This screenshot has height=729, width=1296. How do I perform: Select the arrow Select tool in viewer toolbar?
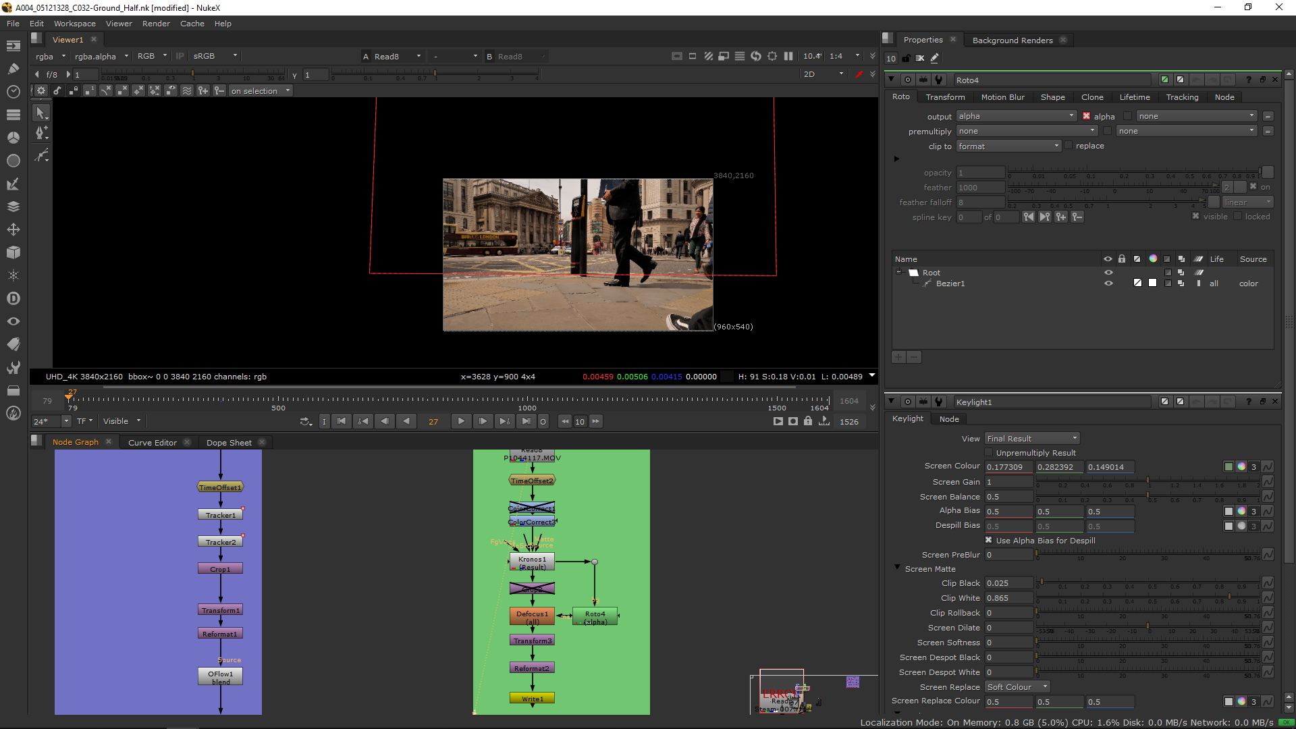[x=40, y=113]
